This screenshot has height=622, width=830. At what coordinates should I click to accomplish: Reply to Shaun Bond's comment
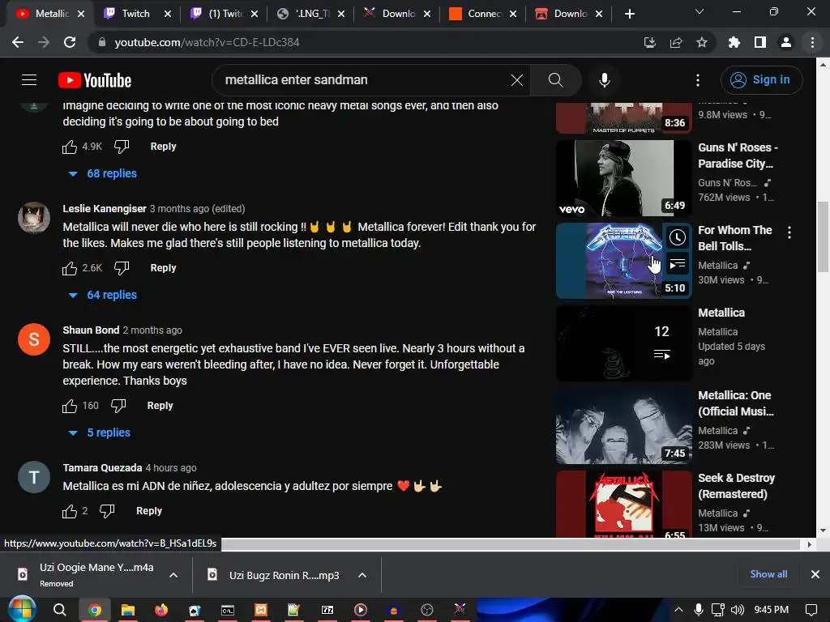(160, 406)
